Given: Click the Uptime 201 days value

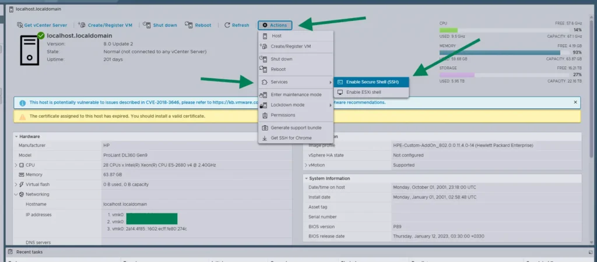Looking at the screenshot, I should point(113,59).
